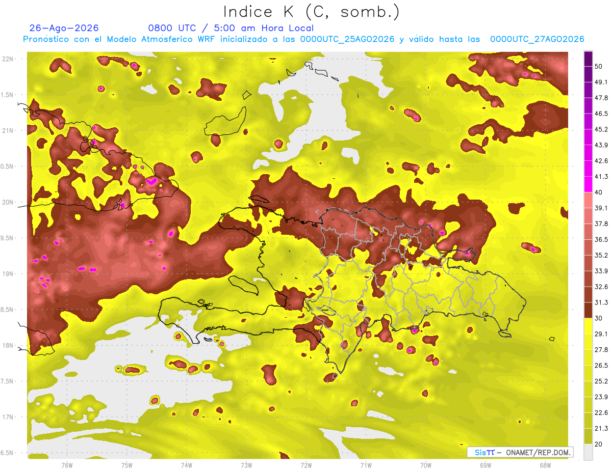Click the longitude label '74W'
The image size is (612, 472).
187,465
